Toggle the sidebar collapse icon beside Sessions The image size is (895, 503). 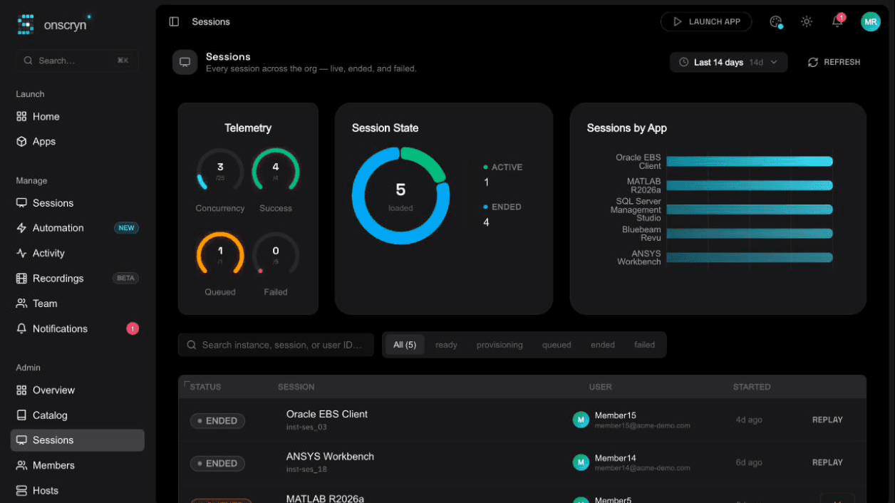click(x=174, y=22)
